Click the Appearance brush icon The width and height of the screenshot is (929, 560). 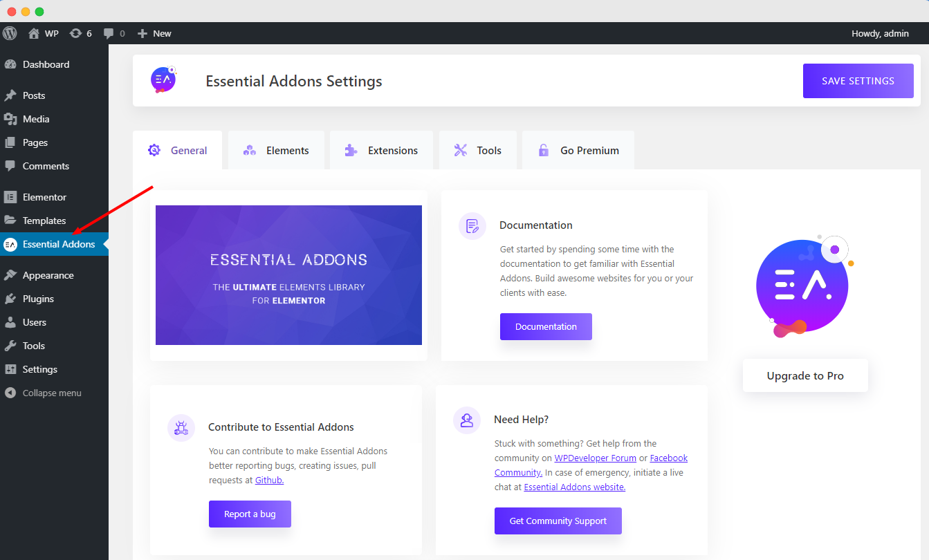(x=10, y=275)
